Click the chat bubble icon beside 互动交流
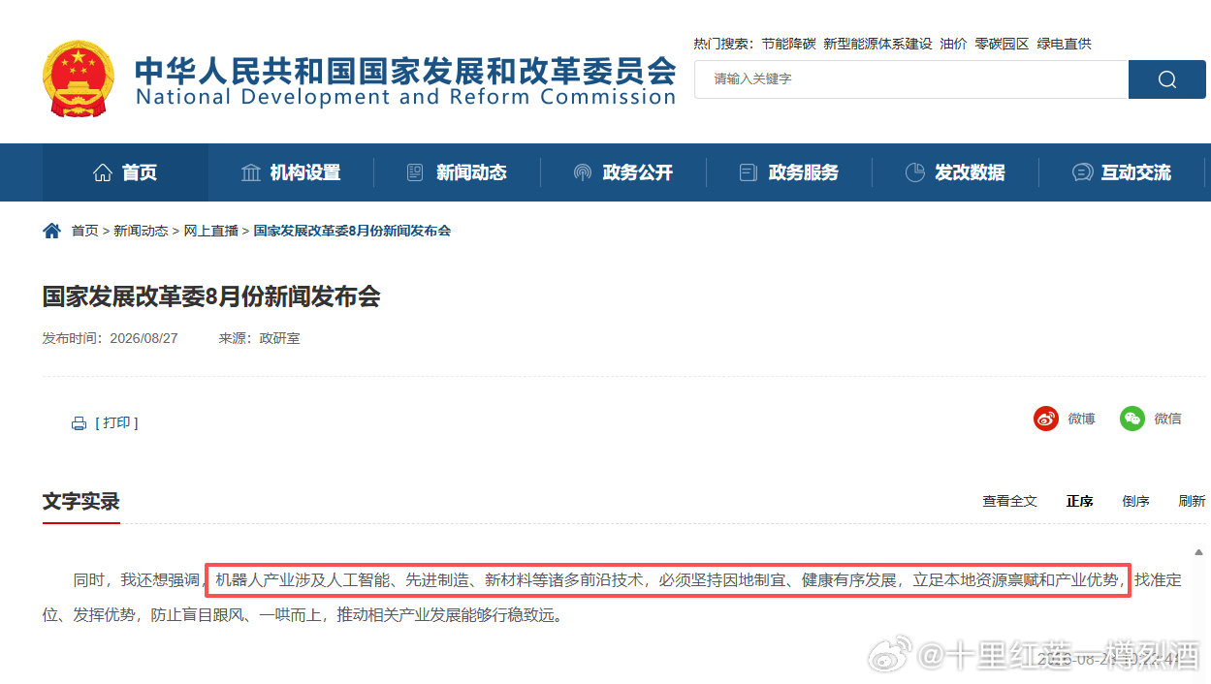 (x=1082, y=172)
